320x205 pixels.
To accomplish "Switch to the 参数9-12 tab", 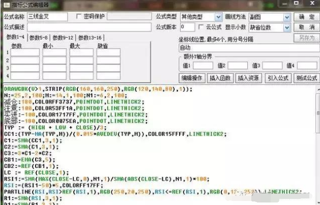I will [x=63, y=38].
